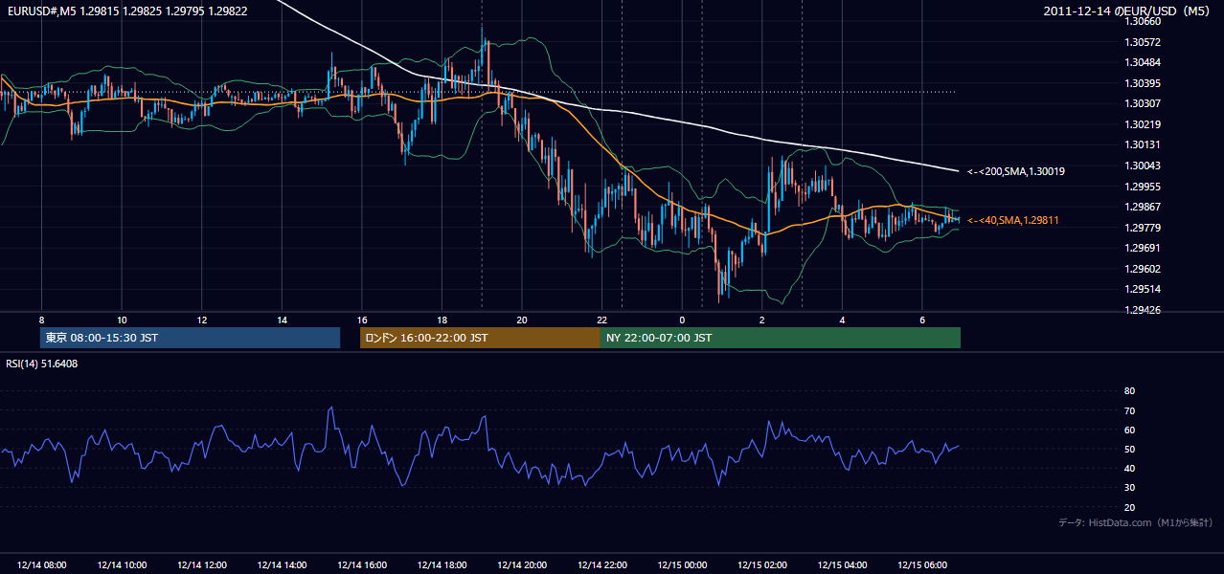This screenshot has width=1224, height=574.
Task: Click the 東京 08:00-15:30 JST session bar
Action: pyautogui.click(x=190, y=338)
